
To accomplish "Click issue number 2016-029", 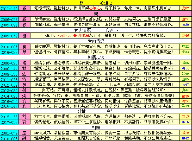I will 9,52.
